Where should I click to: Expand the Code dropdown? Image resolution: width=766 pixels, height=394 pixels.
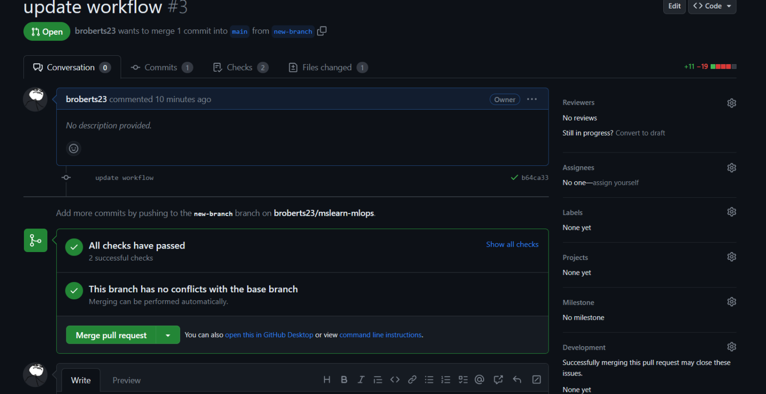coord(712,6)
